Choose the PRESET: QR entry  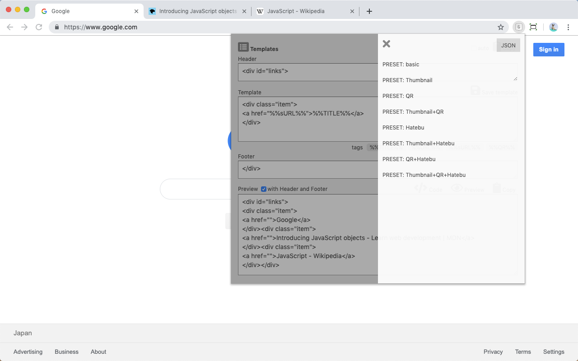[398, 96]
